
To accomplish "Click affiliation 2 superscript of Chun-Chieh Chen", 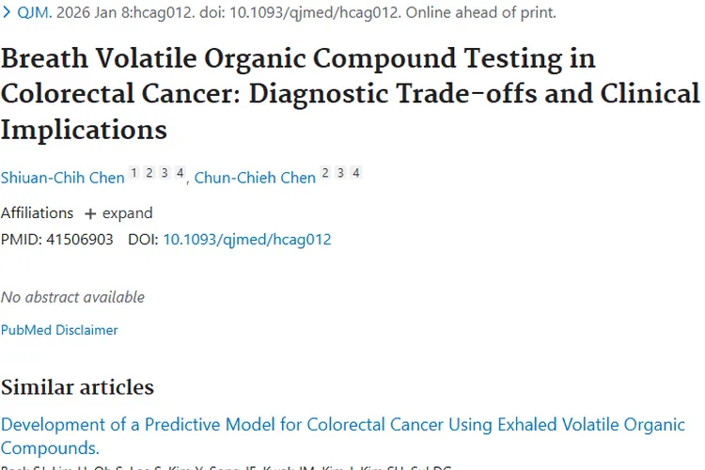I will [x=325, y=173].
